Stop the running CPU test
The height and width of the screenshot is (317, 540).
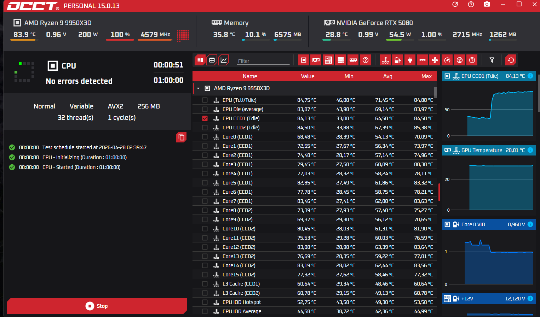tap(97, 306)
